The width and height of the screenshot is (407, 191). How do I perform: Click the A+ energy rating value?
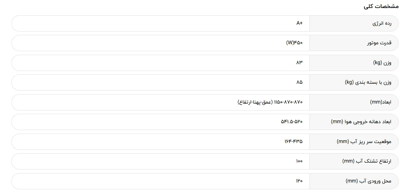(x=299, y=23)
